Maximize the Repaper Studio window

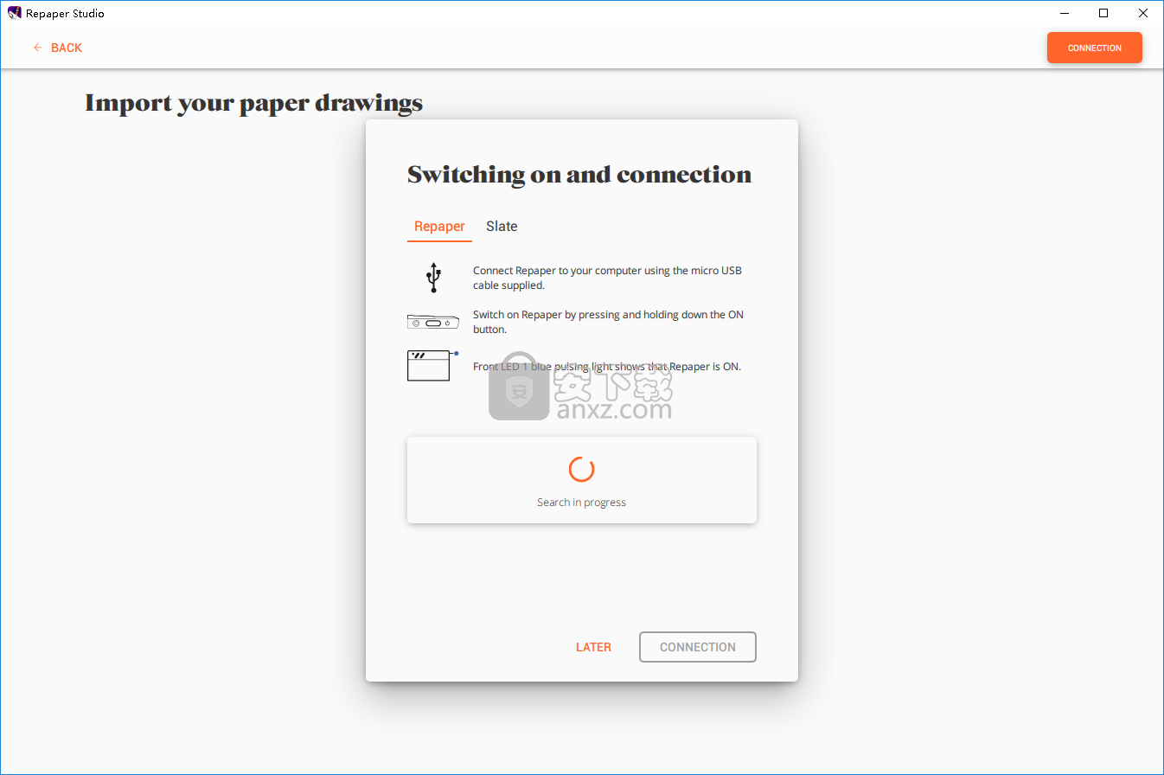click(1103, 13)
